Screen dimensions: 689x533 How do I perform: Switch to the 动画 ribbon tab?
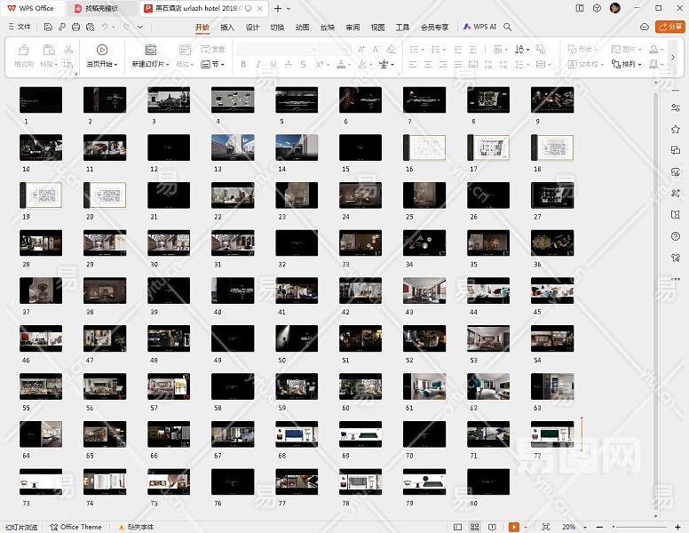click(303, 28)
